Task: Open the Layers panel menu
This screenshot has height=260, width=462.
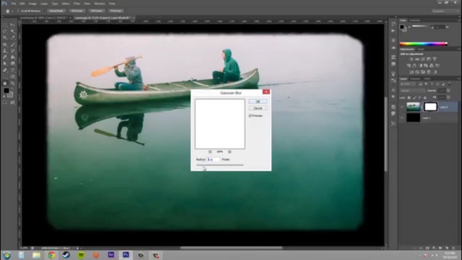Action: pyautogui.click(x=459, y=79)
